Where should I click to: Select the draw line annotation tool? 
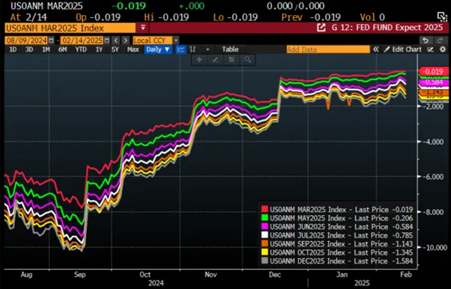215,60
